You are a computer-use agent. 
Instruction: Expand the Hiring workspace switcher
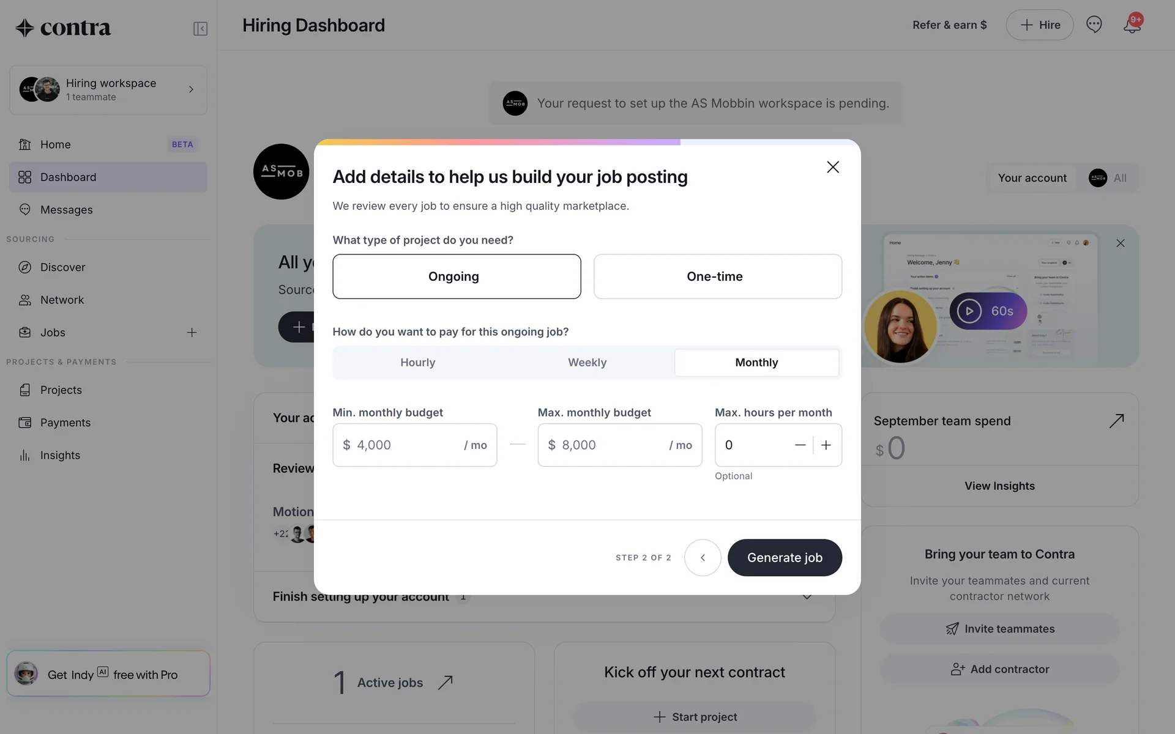tap(108, 90)
